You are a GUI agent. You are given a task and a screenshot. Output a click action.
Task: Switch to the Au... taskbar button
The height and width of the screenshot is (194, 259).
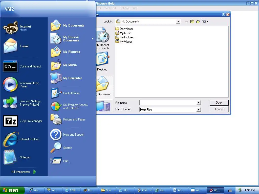(x=35, y=190)
